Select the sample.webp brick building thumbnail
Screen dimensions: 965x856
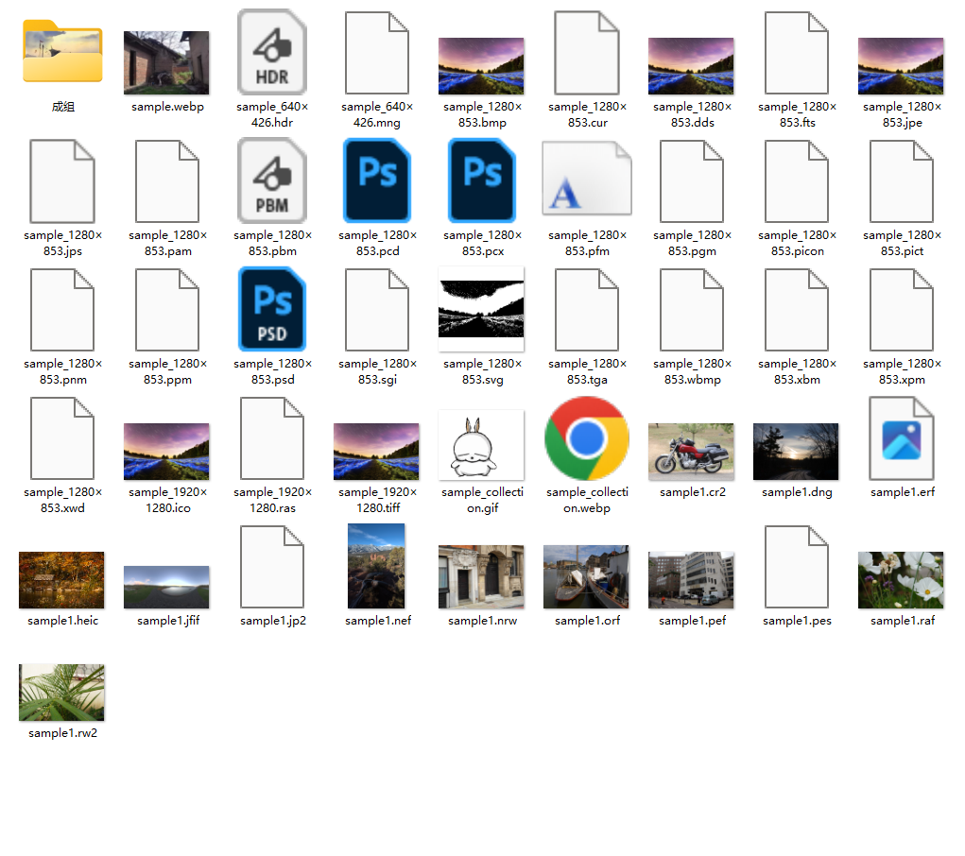166,62
